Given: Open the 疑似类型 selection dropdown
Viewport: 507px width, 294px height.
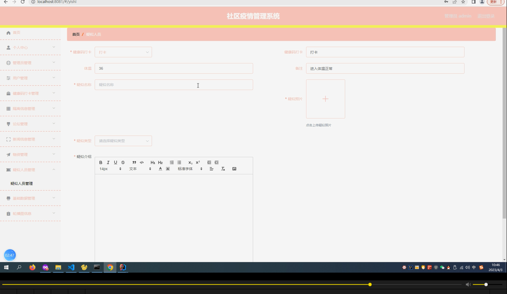Looking at the screenshot, I should tap(123, 141).
